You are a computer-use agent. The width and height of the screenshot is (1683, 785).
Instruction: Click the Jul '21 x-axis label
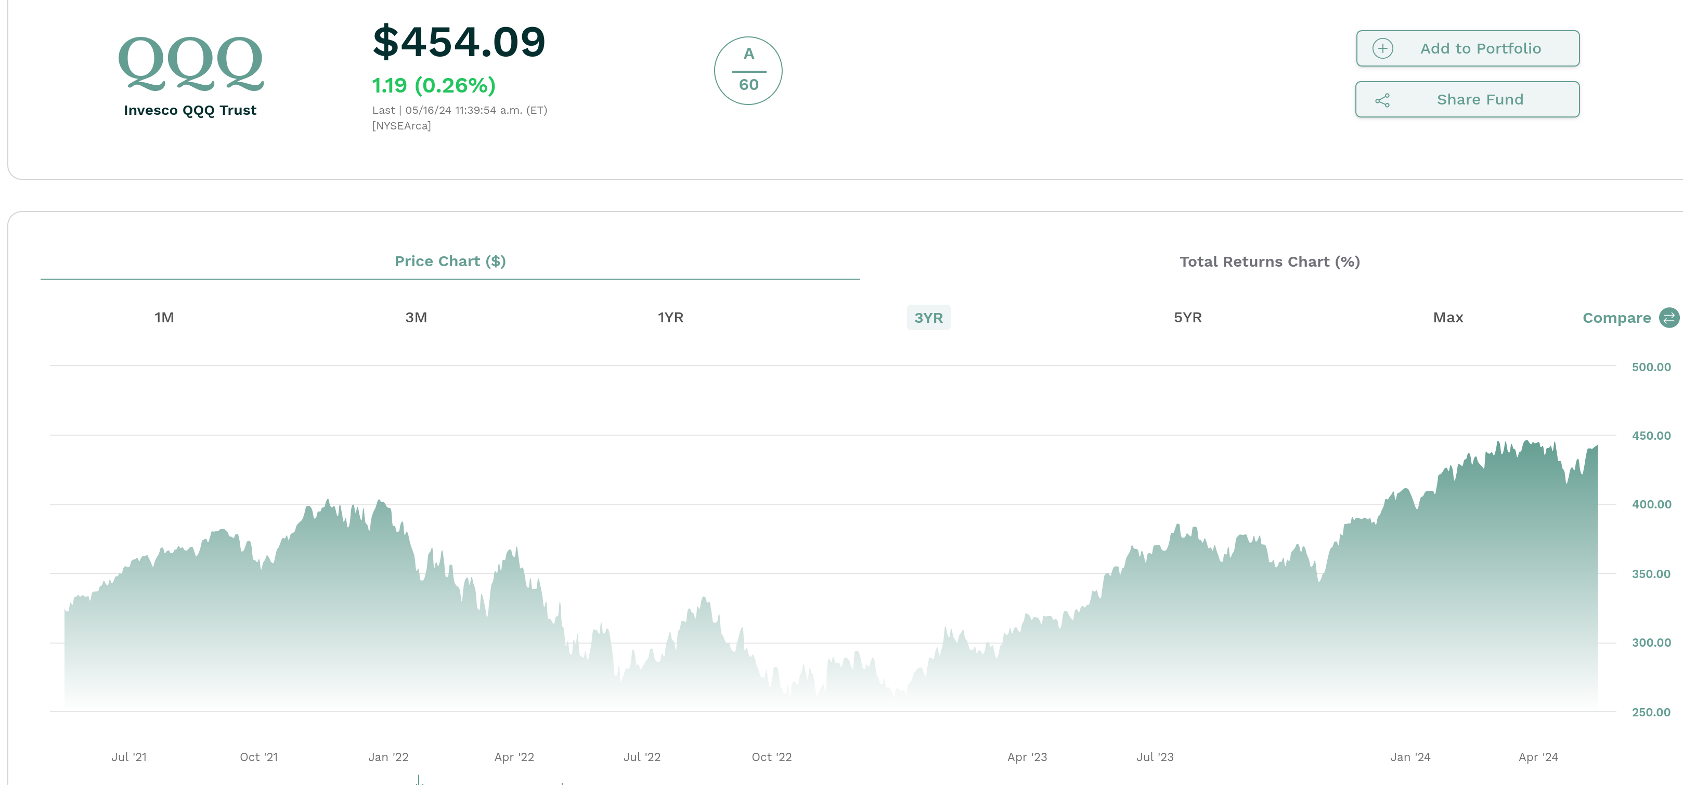click(x=128, y=757)
